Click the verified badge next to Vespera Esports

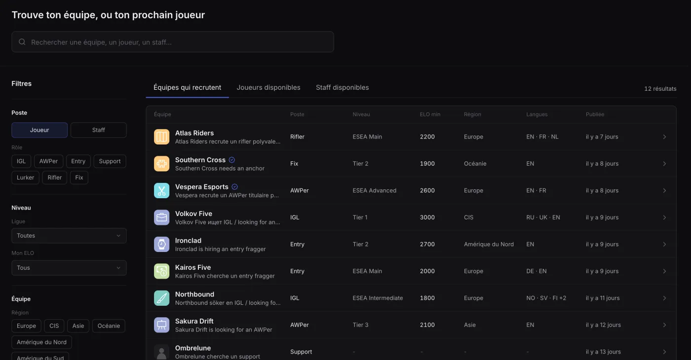[235, 187]
